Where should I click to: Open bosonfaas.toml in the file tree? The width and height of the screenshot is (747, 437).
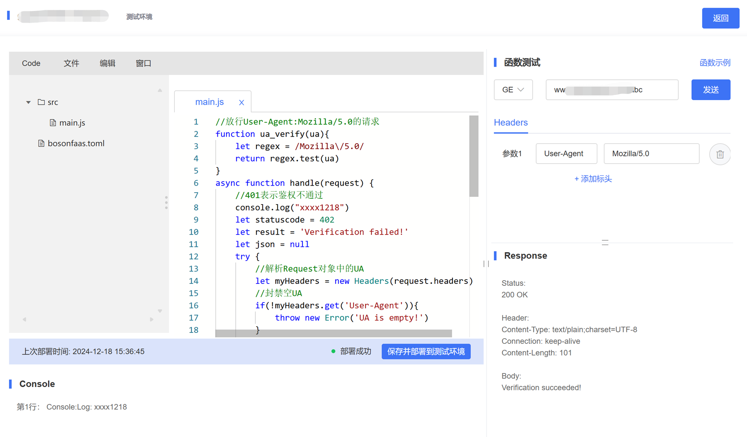[76, 143]
